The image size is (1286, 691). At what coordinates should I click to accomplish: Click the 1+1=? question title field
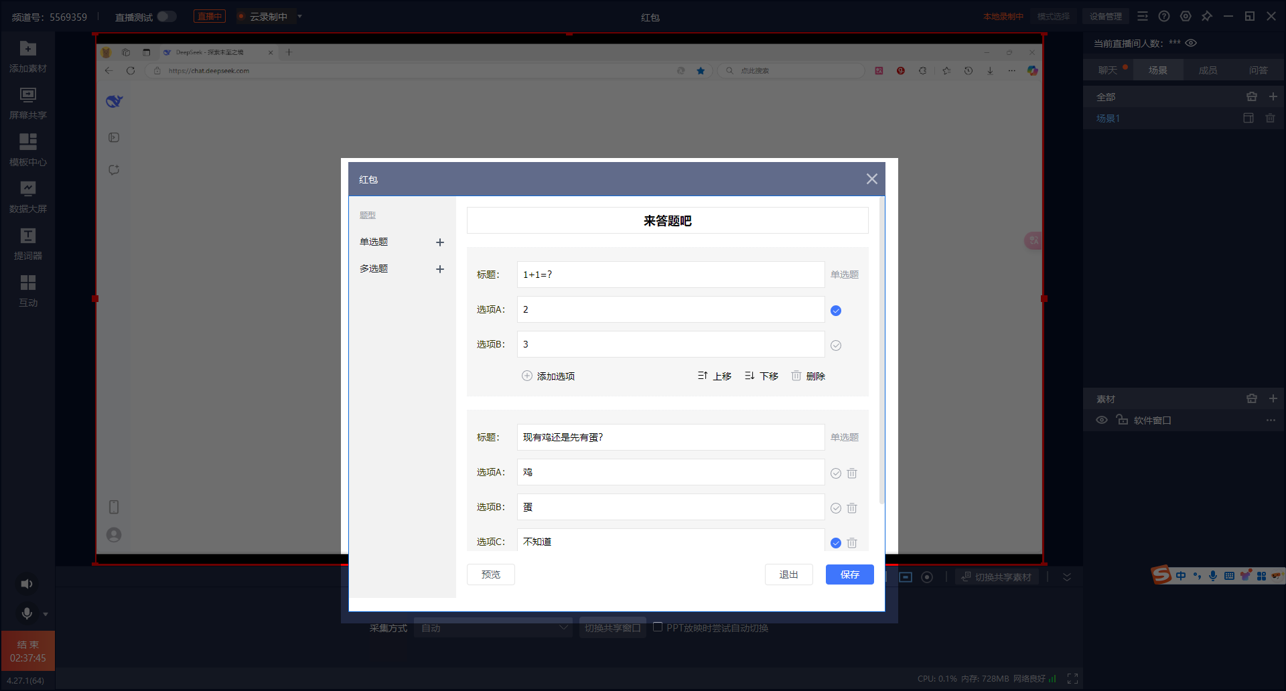pyautogui.click(x=670, y=275)
